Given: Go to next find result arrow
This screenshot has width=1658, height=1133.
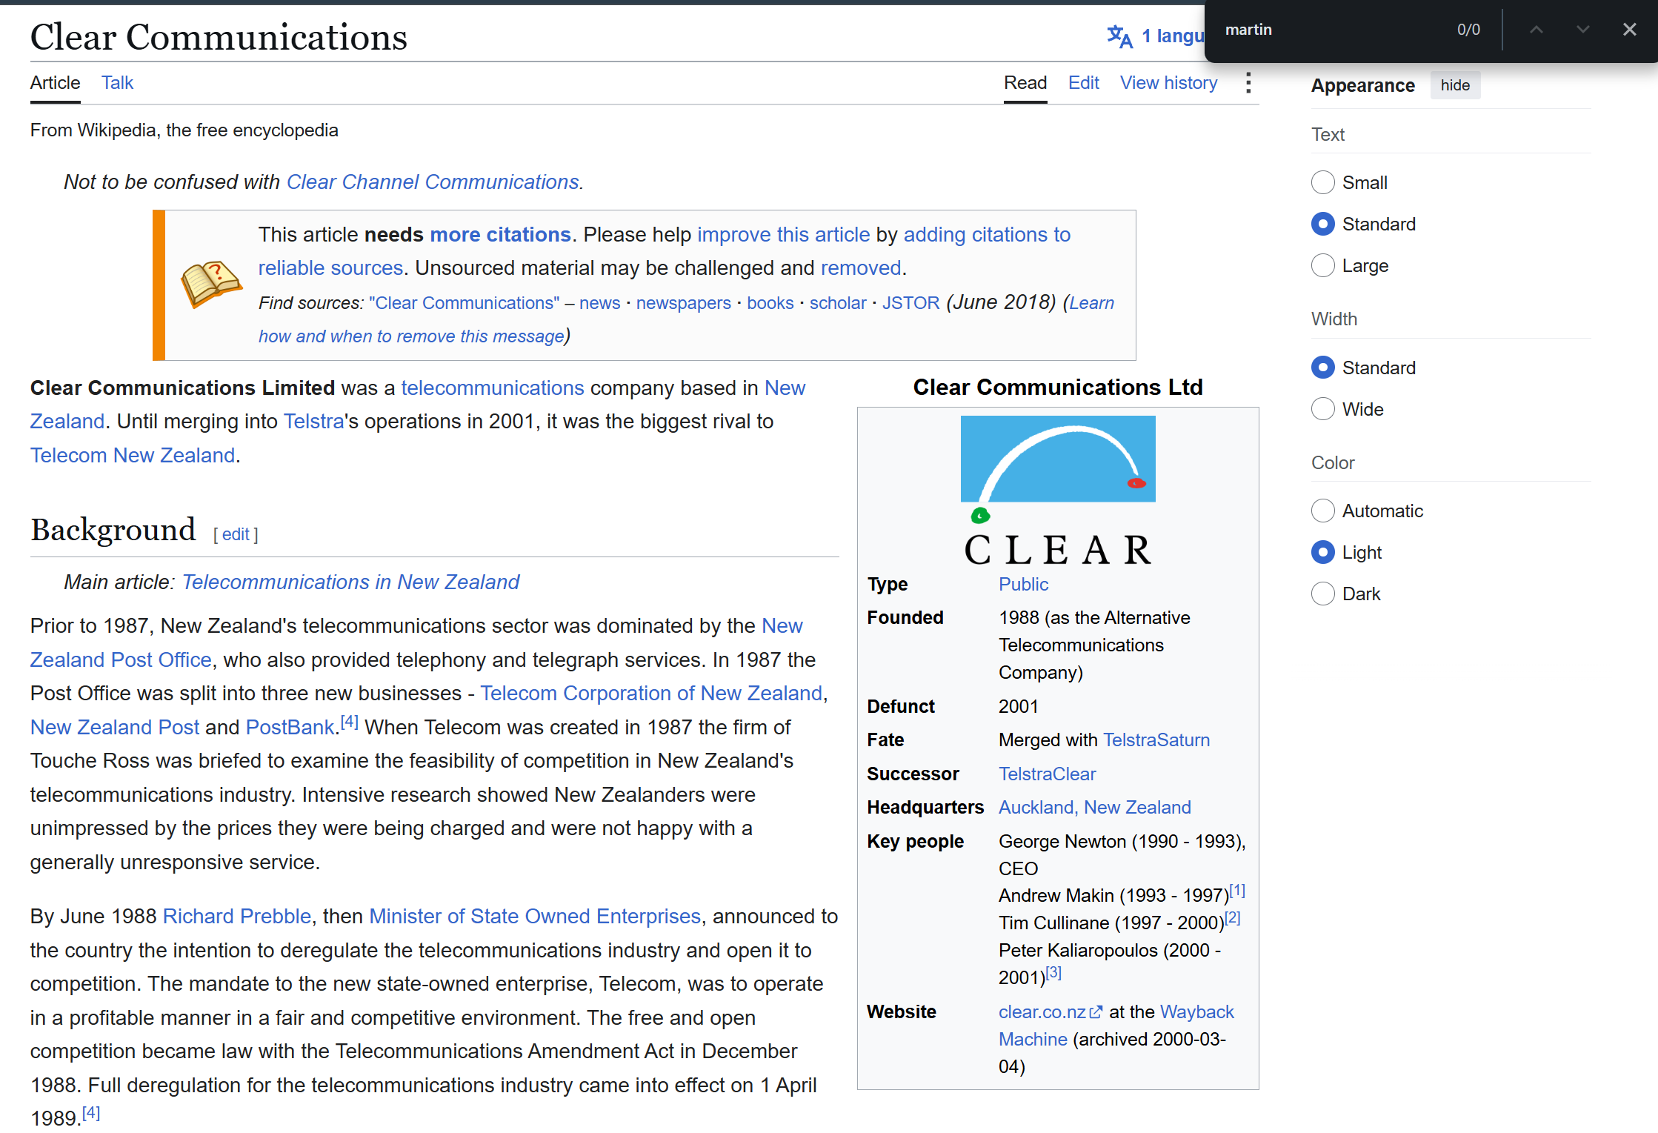Looking at the screenshot, I should (1583, 30).
